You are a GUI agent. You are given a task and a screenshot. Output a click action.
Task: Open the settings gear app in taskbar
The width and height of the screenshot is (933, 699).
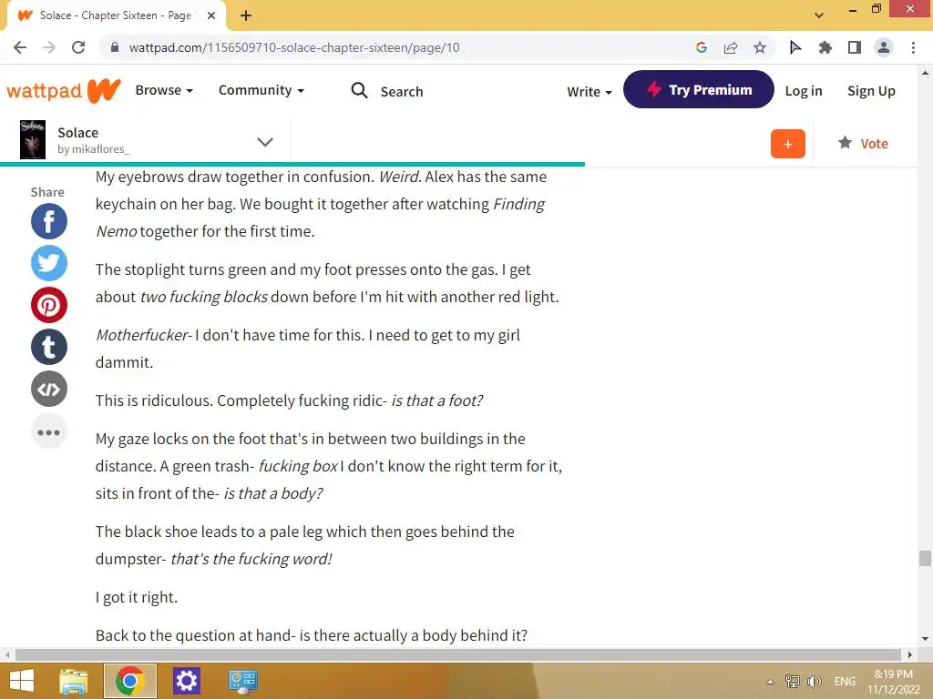click(186, 681)
